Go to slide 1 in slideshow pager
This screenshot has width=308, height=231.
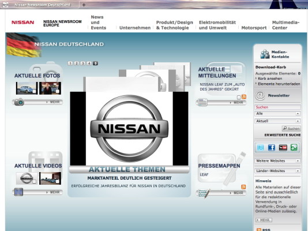point(70,64)
